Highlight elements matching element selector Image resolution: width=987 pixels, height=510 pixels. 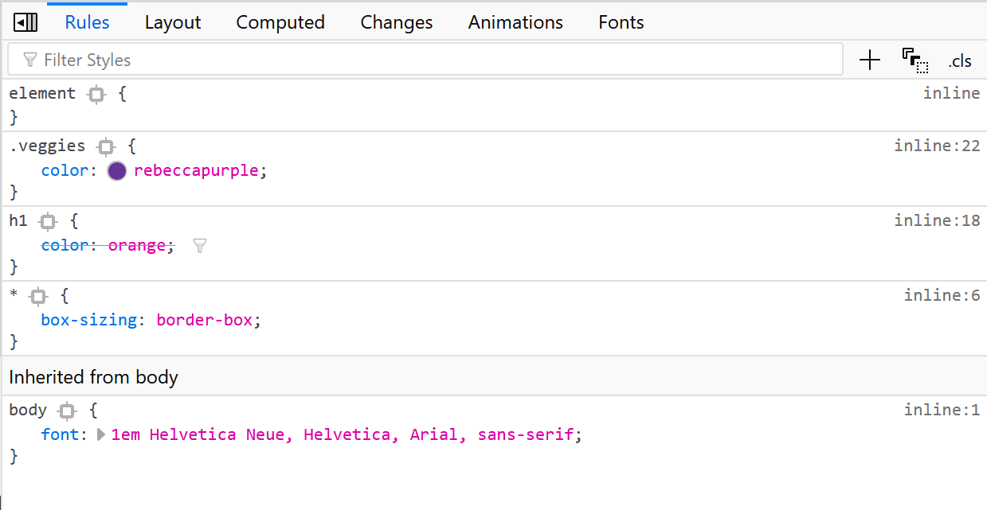[96, 95]
